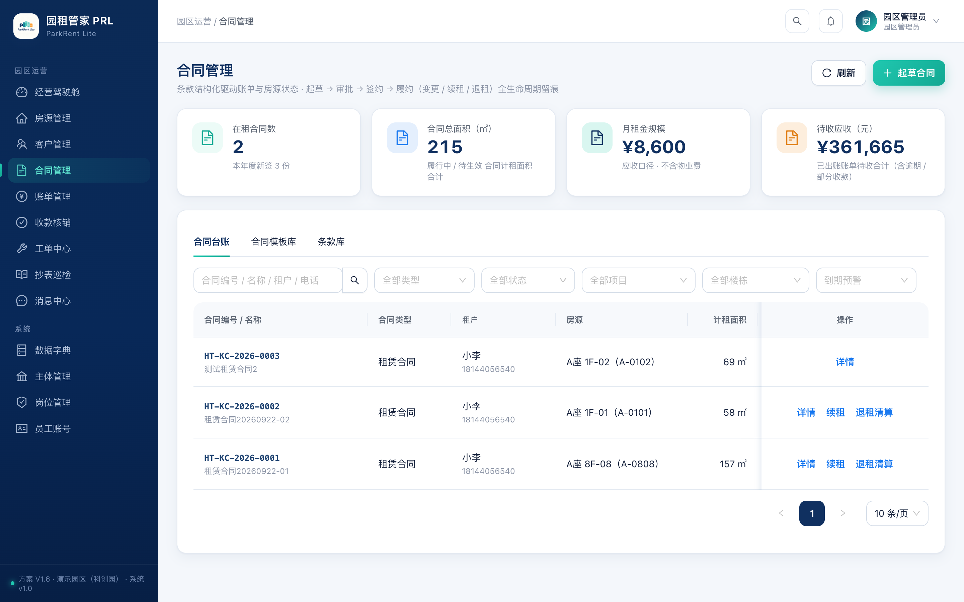Click the 账单管理 yen icon
The height and width of the screenshot is (602, 964).
click(x=21, y=196)
